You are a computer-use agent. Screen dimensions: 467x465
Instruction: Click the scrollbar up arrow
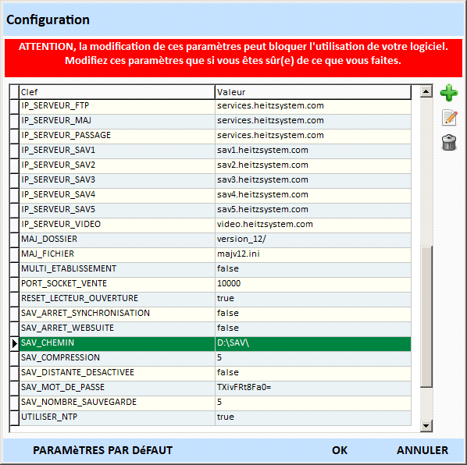(426, 91)
